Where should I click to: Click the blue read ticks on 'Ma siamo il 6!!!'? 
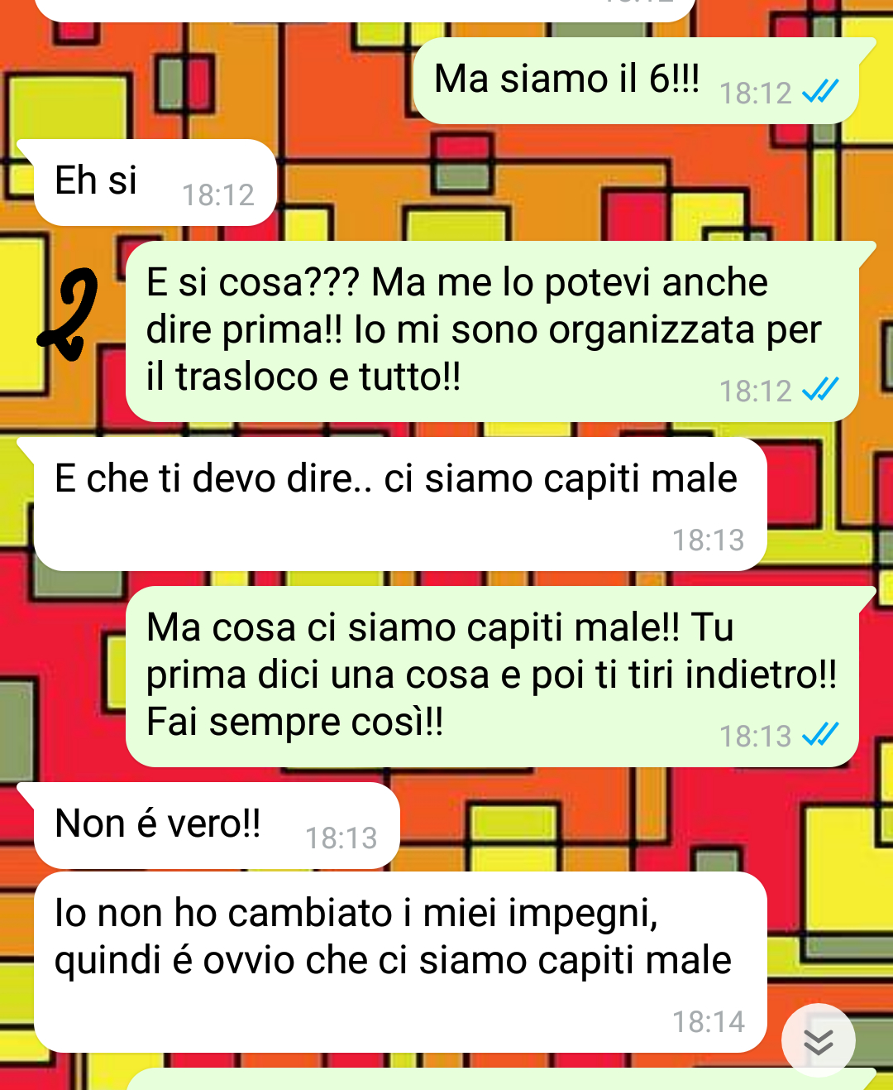pyautogui.click(x=821, y=92)
